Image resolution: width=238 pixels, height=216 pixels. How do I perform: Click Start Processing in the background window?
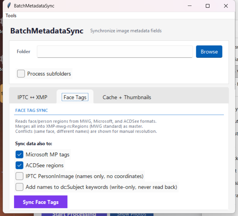click(x=74, y=214)
